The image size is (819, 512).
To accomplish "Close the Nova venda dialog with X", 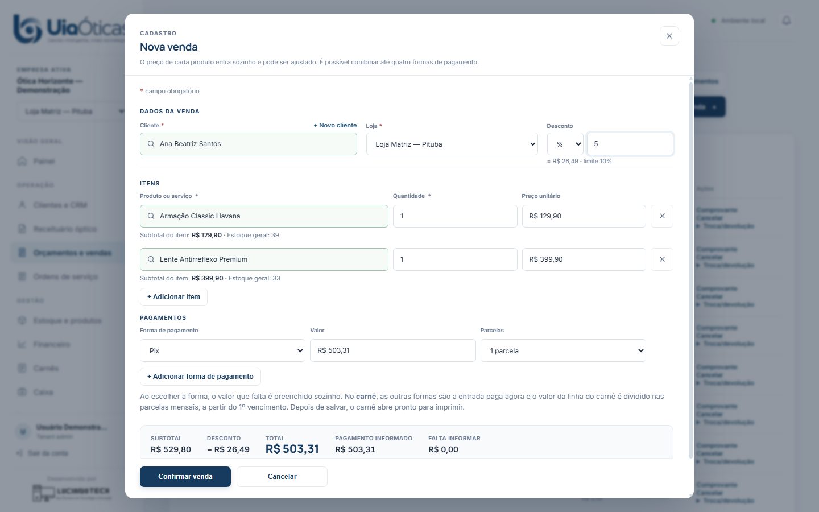I will click(669, 36).
